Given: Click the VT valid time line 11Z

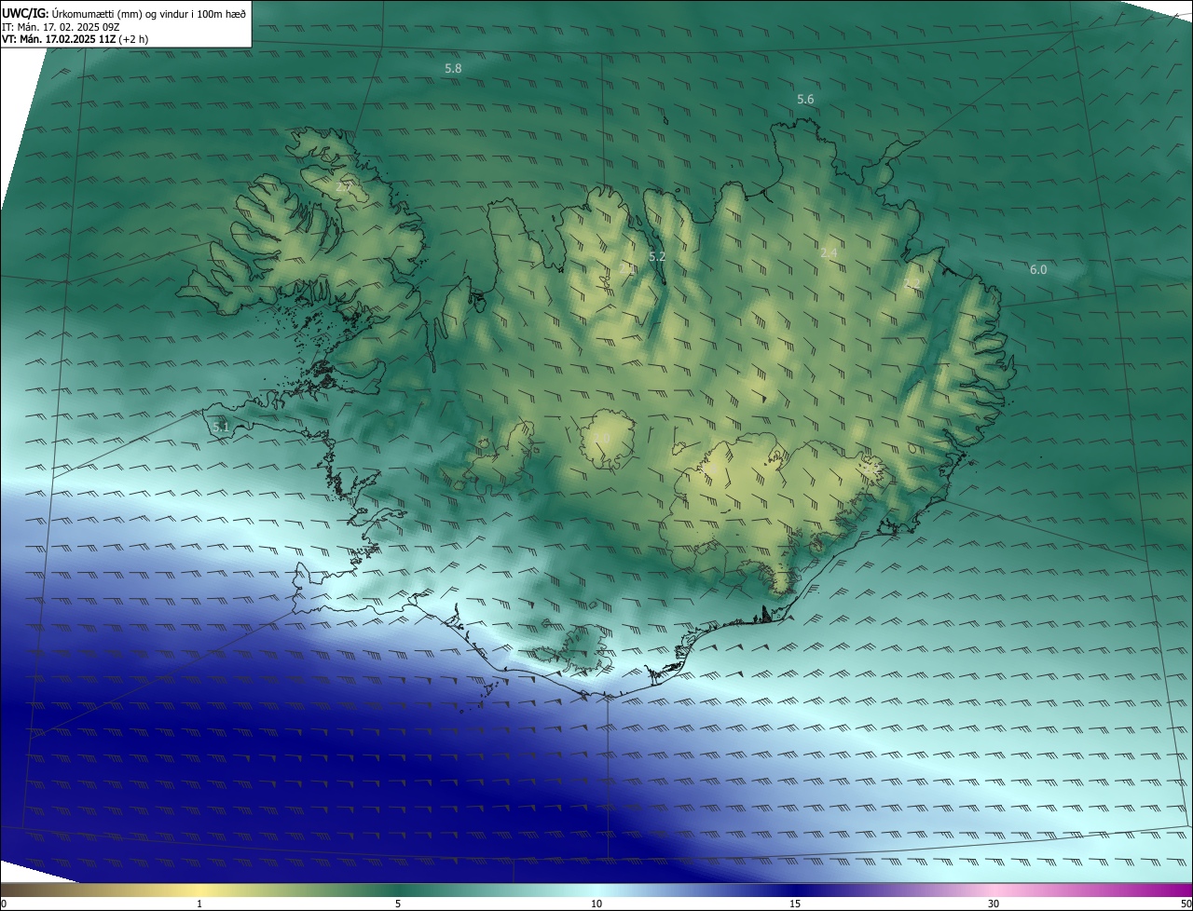Looking at the screenshot, I should 75,39.
